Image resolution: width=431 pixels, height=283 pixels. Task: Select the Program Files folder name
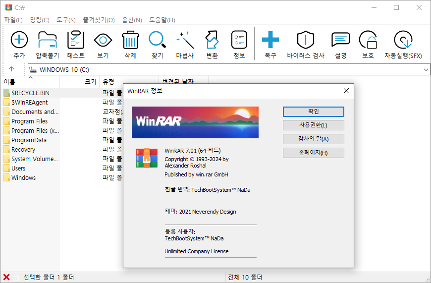click(29, 121)
